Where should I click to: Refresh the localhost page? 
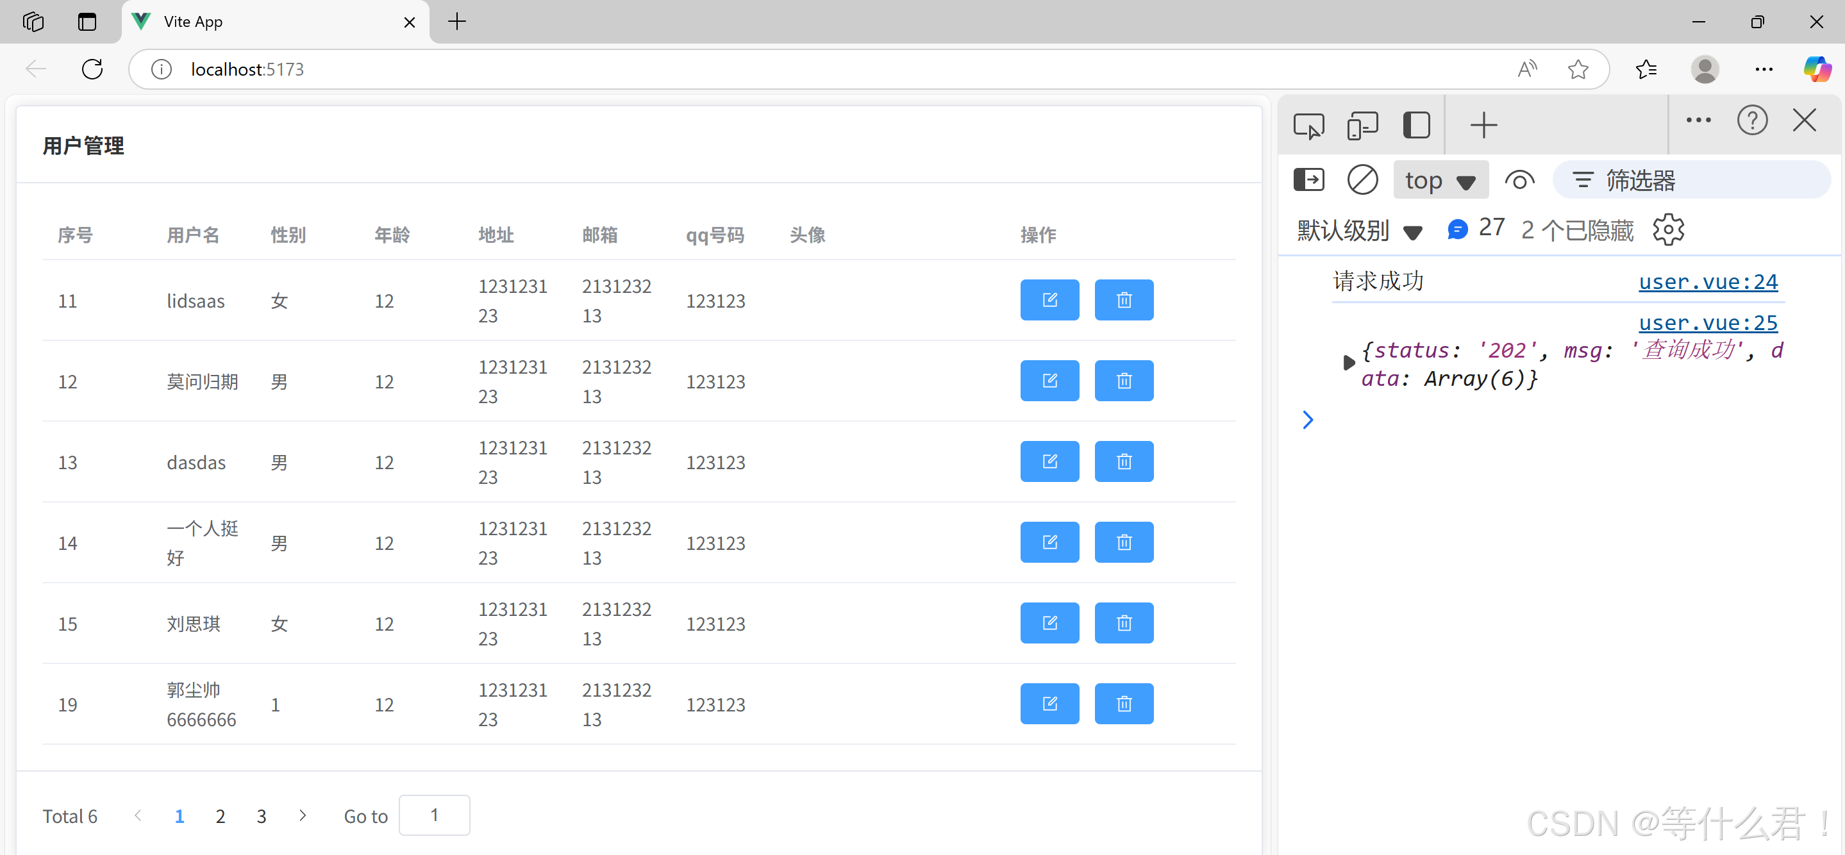(92, 69)
